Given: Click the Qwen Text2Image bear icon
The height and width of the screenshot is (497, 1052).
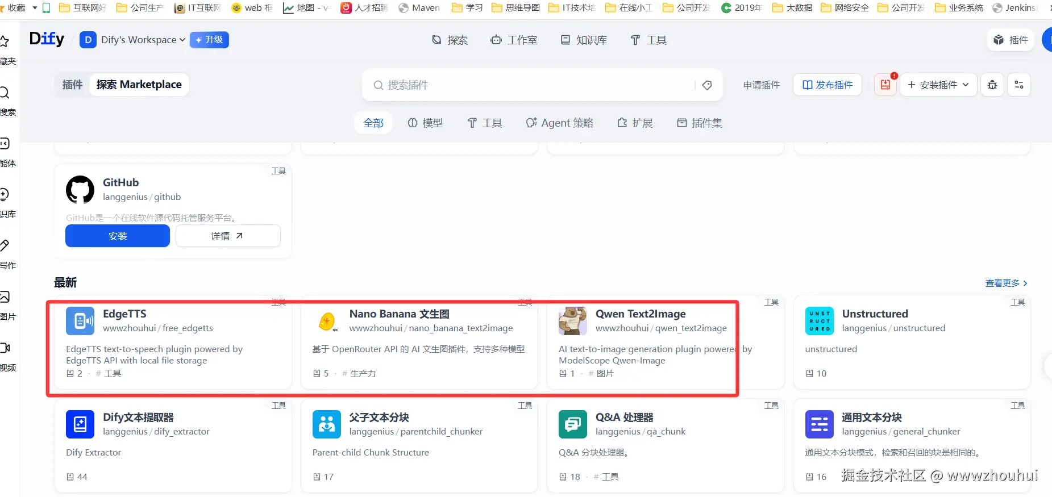Looking at the screenshot, I should pyautogui.click(x=573, y=321).
